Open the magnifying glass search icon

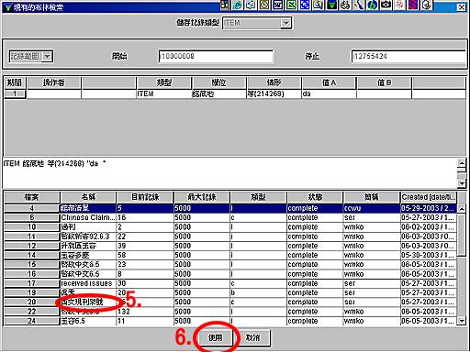pyautogui.click(x=319, y=5)
